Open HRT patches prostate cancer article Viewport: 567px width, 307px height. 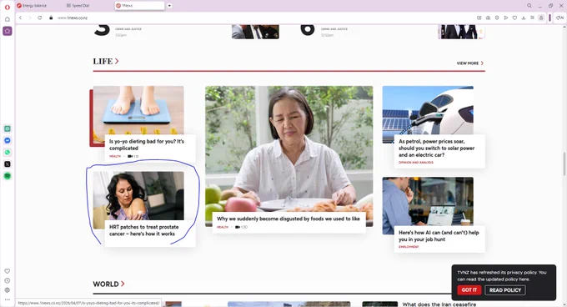144,230
